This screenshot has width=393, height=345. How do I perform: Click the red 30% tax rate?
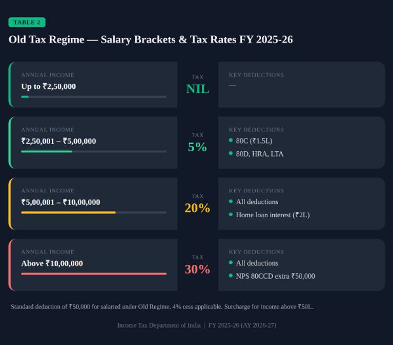tap(197, 269)
